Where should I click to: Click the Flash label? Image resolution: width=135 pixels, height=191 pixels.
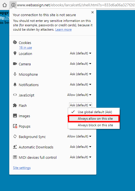point(23,105)
